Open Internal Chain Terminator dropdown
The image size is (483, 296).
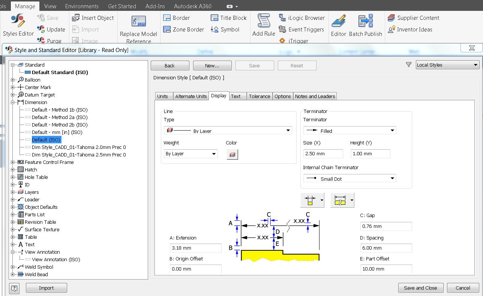coord(349,178)
